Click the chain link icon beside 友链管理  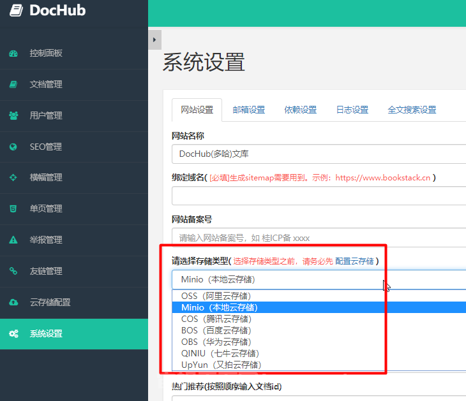pyautogui.click(x=13, y=271)
